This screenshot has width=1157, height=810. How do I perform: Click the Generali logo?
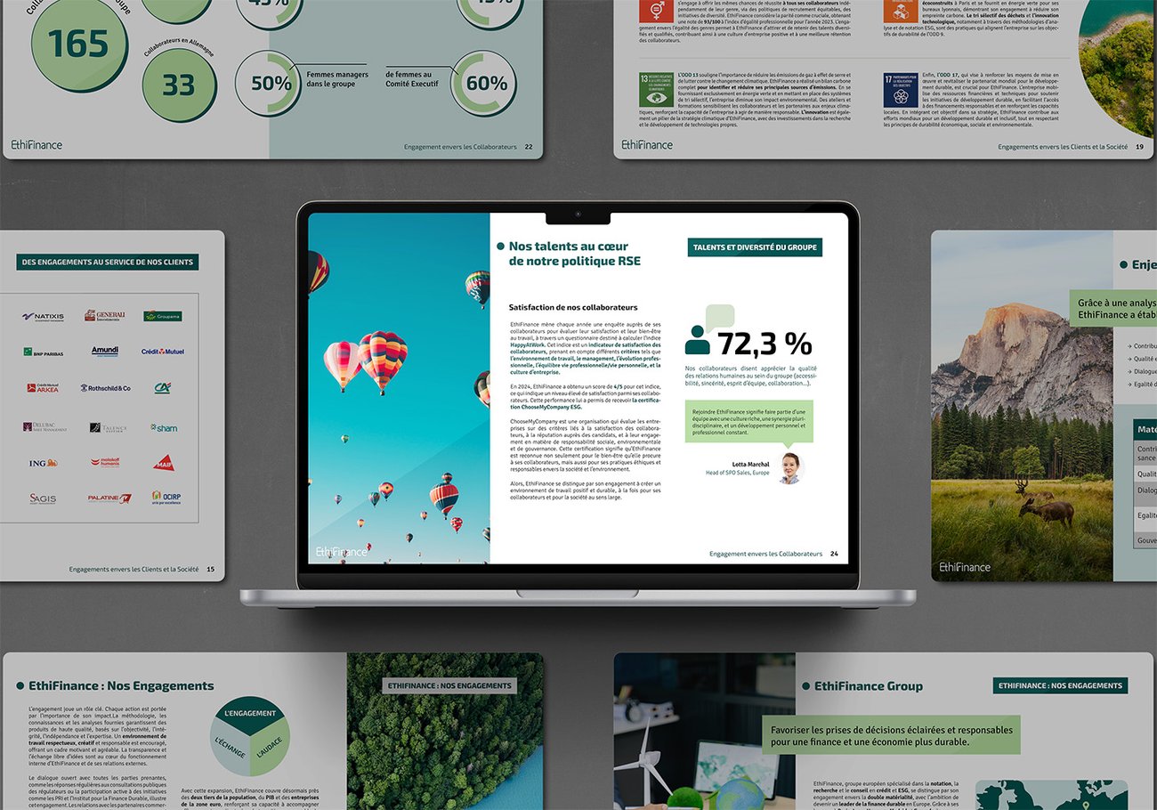pos(104,315)
